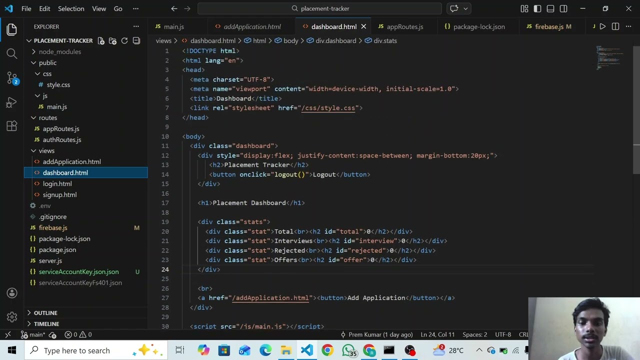Open the Customize Layout icon
The width and height of the screenshot is (640, 360).
[524, 8]
